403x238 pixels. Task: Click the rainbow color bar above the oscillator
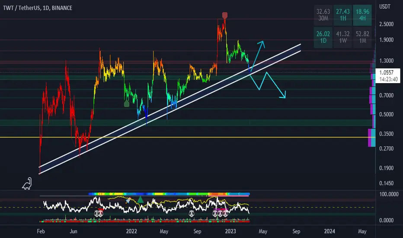click(169, 194)
